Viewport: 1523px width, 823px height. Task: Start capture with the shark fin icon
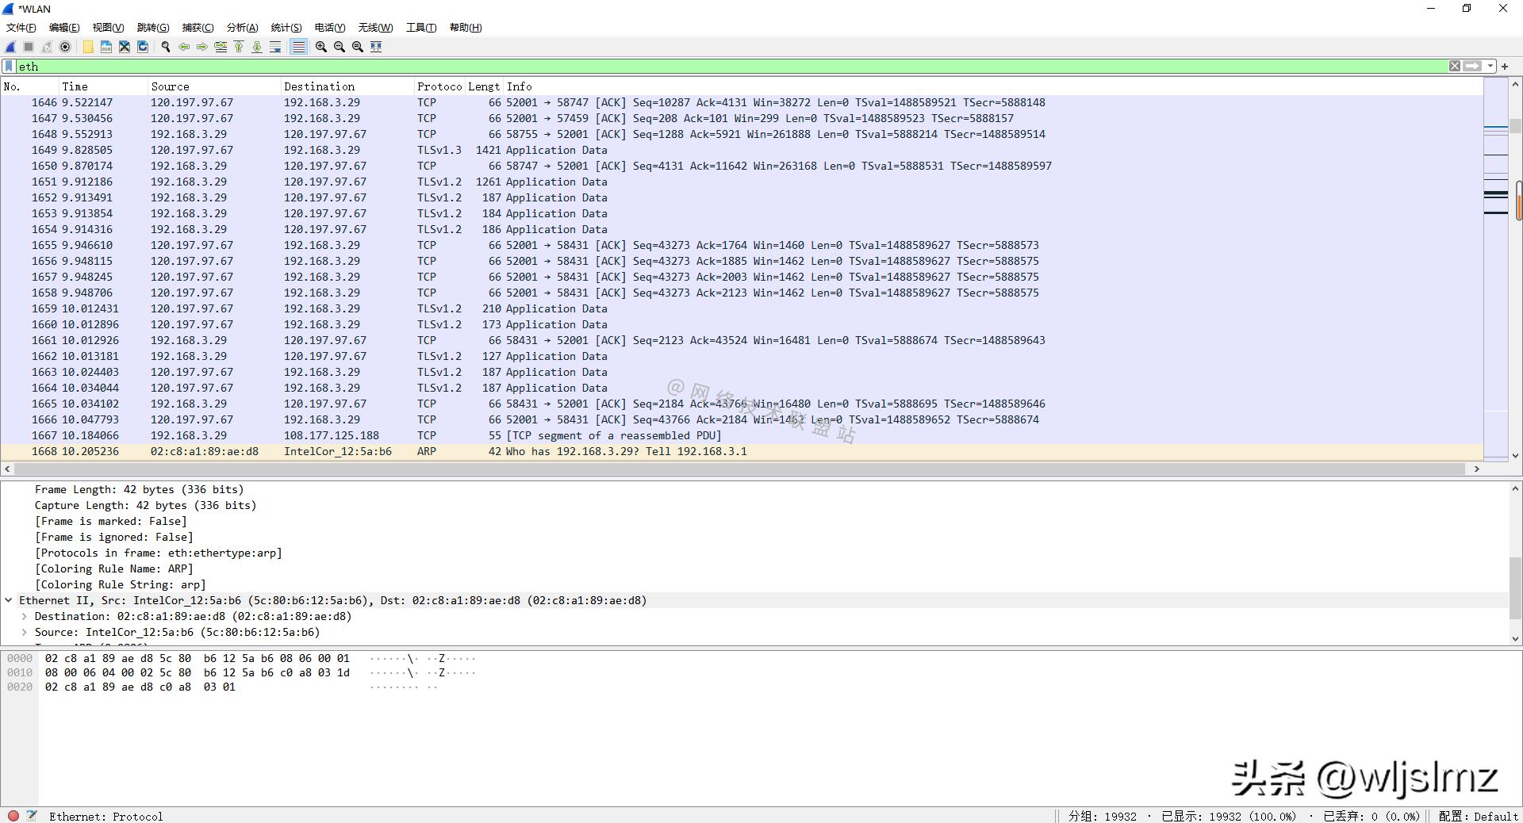10,47
